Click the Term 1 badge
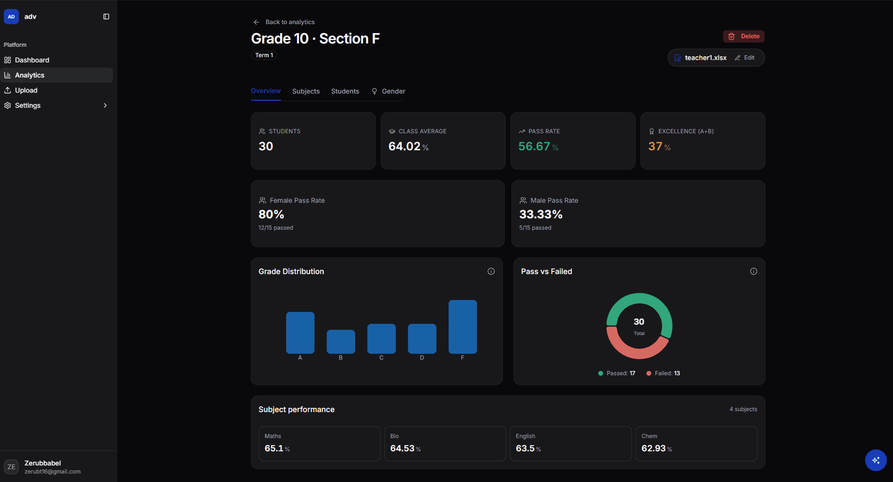The width and height of the screenshot is (893, 482). pyautogui.click(x=264, y=55)
